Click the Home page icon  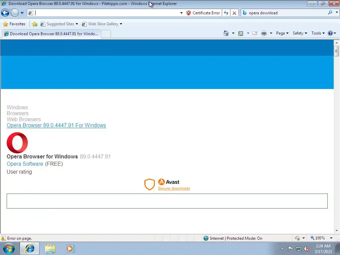[x=226, y=33]
